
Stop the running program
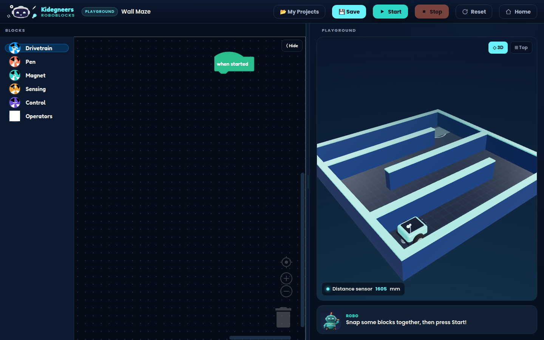pos(432,12)
